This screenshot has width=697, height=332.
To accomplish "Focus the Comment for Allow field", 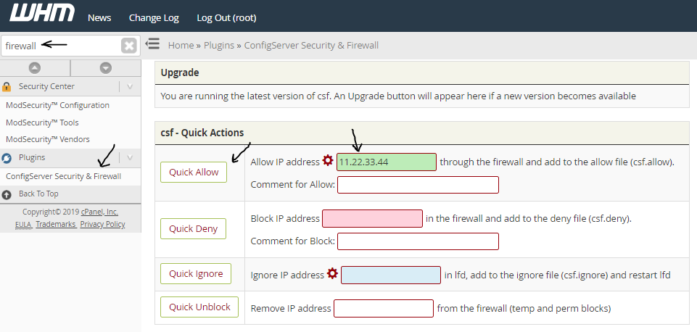I will pyautogui.click(x=418, y=185).
